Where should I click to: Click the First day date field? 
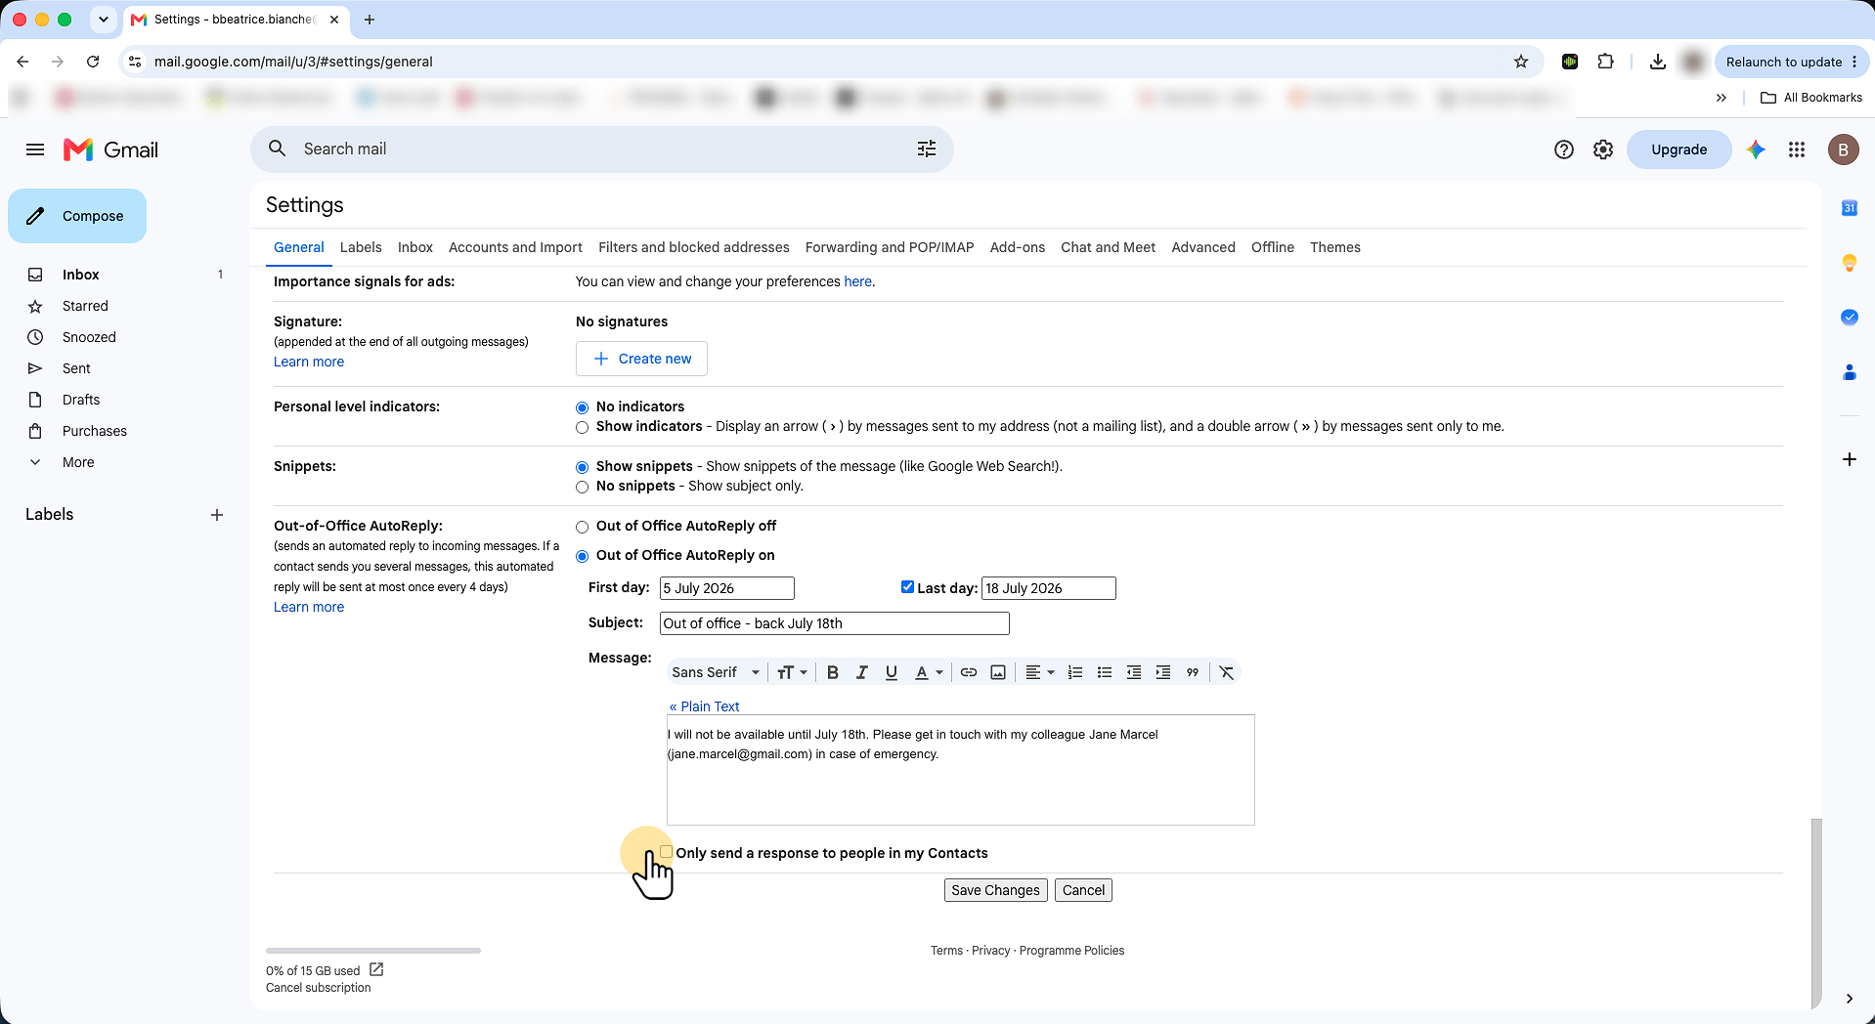pos(726,588)
